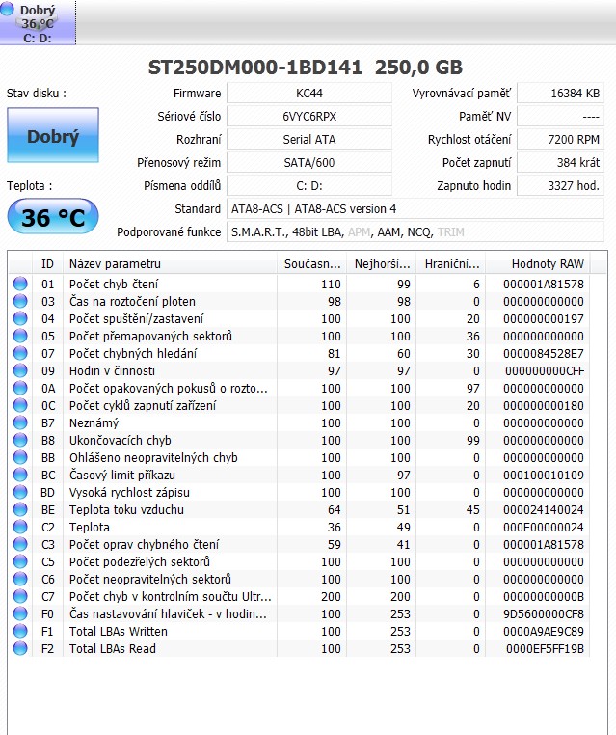The width and height of the screenshot is (616, 735).
Task: Click the Nejhorší... column header
Action: pos(382,264)
